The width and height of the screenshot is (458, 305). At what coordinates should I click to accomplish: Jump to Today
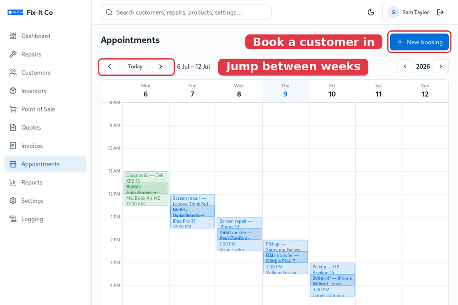(x=135, y=67)
